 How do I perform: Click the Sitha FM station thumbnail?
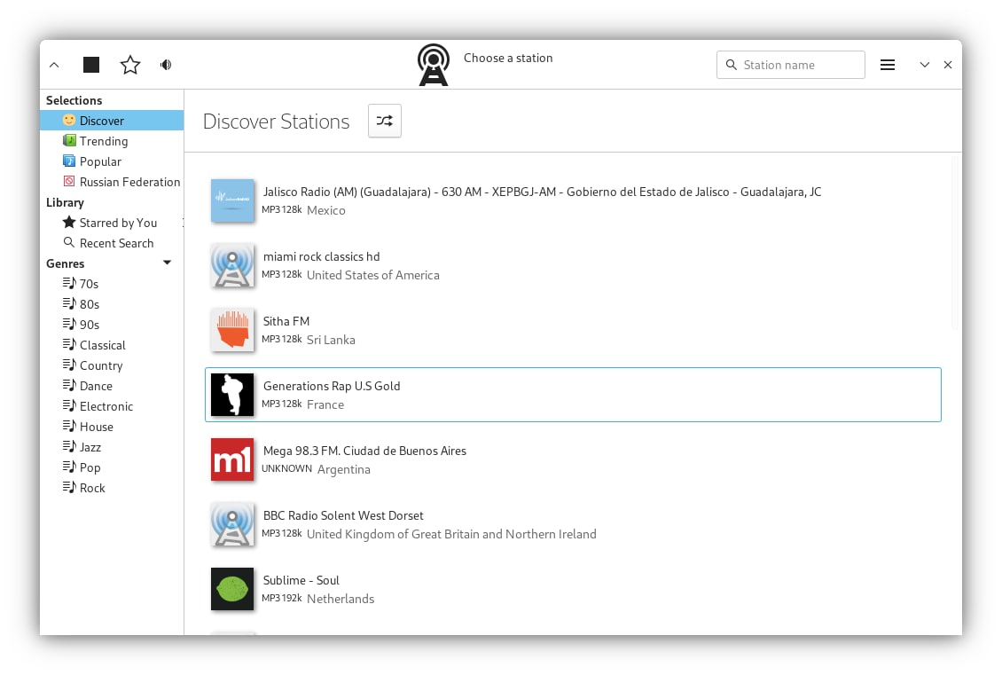click(232, 330)
